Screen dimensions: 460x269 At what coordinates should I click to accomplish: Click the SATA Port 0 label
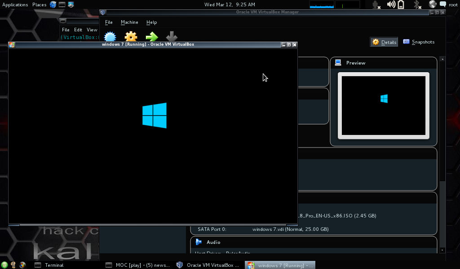[x=212, y=229]
